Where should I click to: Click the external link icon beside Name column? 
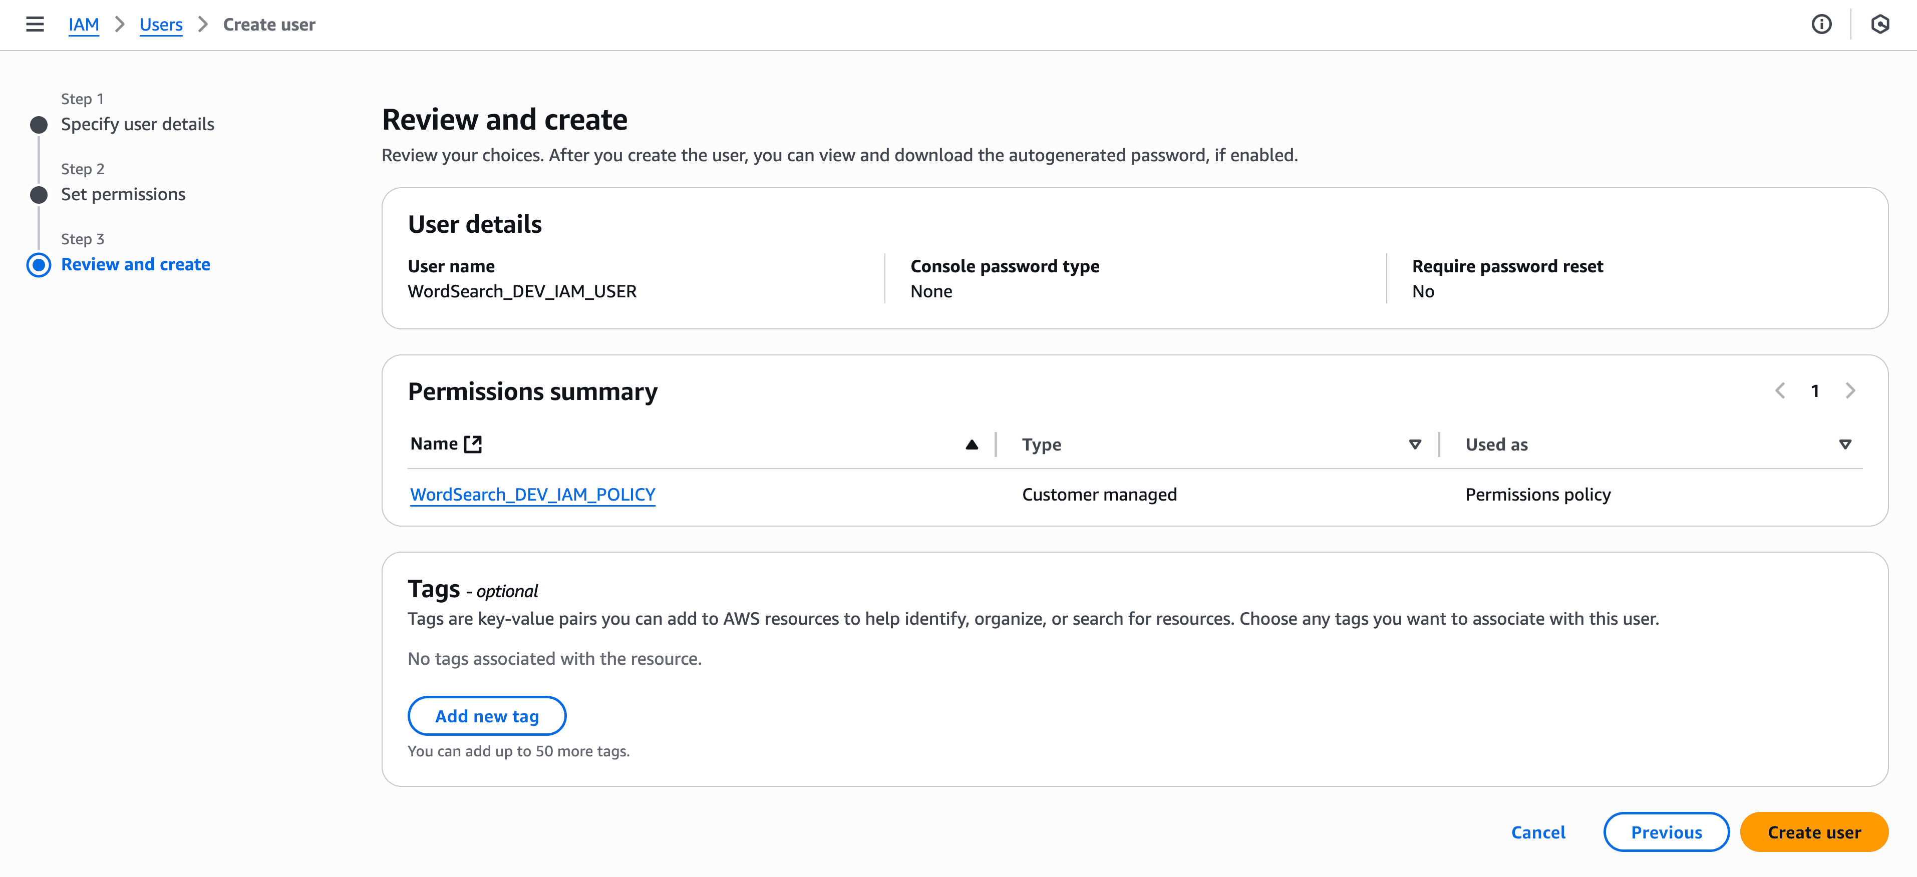click(474, 444)
